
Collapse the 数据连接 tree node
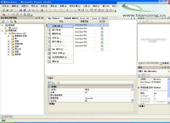(x=2, y=31)
